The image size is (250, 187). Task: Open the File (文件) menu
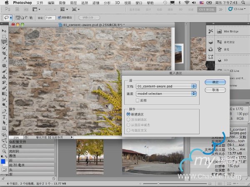click(x=40, y=3)
